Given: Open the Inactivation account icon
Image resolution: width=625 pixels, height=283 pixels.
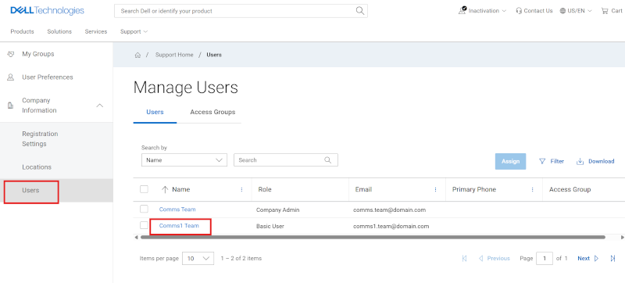Looking at the screenshot, I should coord(462,10).
